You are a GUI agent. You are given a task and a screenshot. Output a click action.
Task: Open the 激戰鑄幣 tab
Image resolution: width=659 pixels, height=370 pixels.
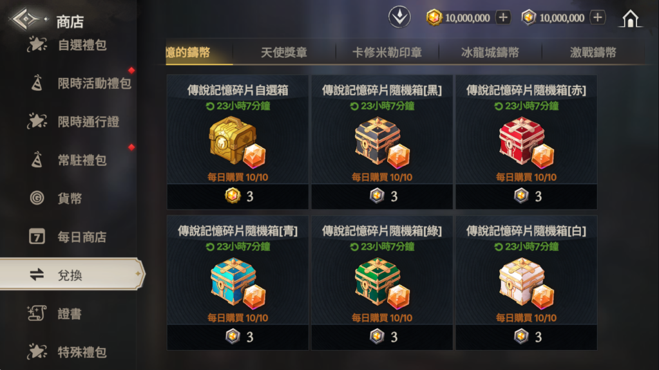click(x=593, y=53)
